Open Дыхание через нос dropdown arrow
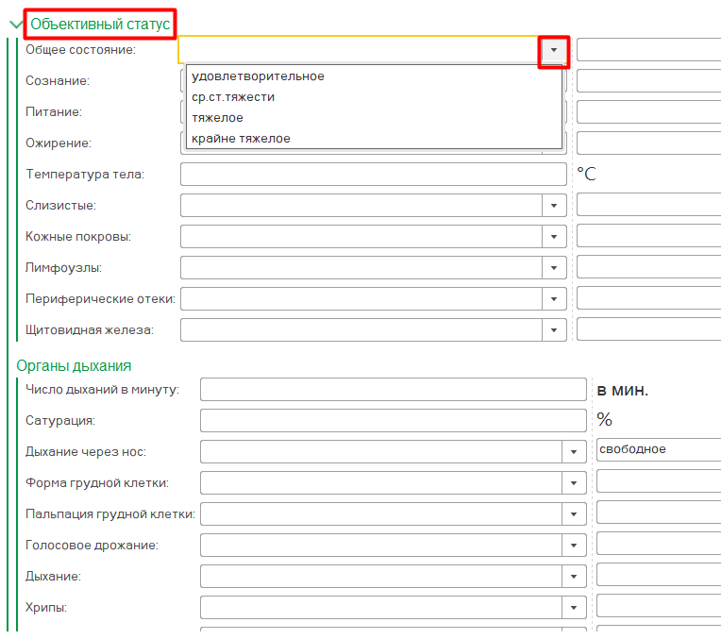 (574, 452)
